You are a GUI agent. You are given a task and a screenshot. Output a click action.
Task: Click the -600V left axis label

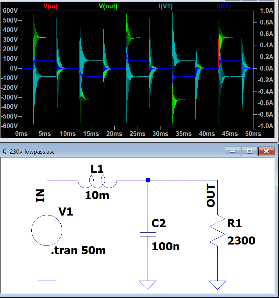pyautogui.click(x=9, y=126)
